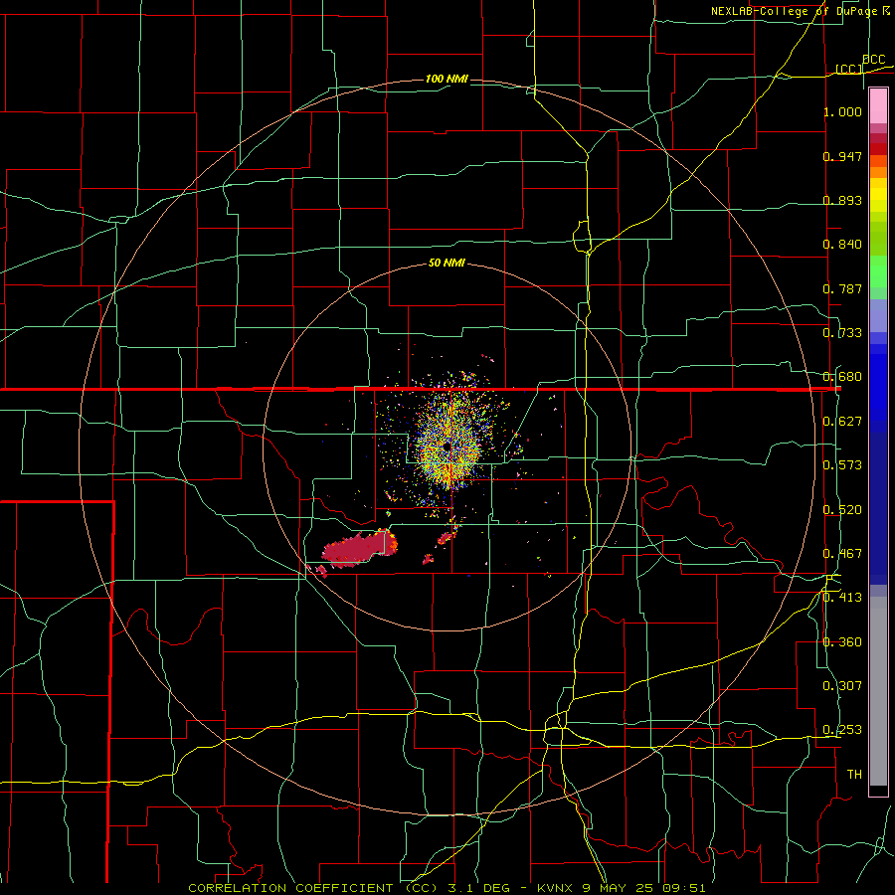Click the 0.467 scale value
Viewport: 895px width, 895px height.
[x=842, y=554]
